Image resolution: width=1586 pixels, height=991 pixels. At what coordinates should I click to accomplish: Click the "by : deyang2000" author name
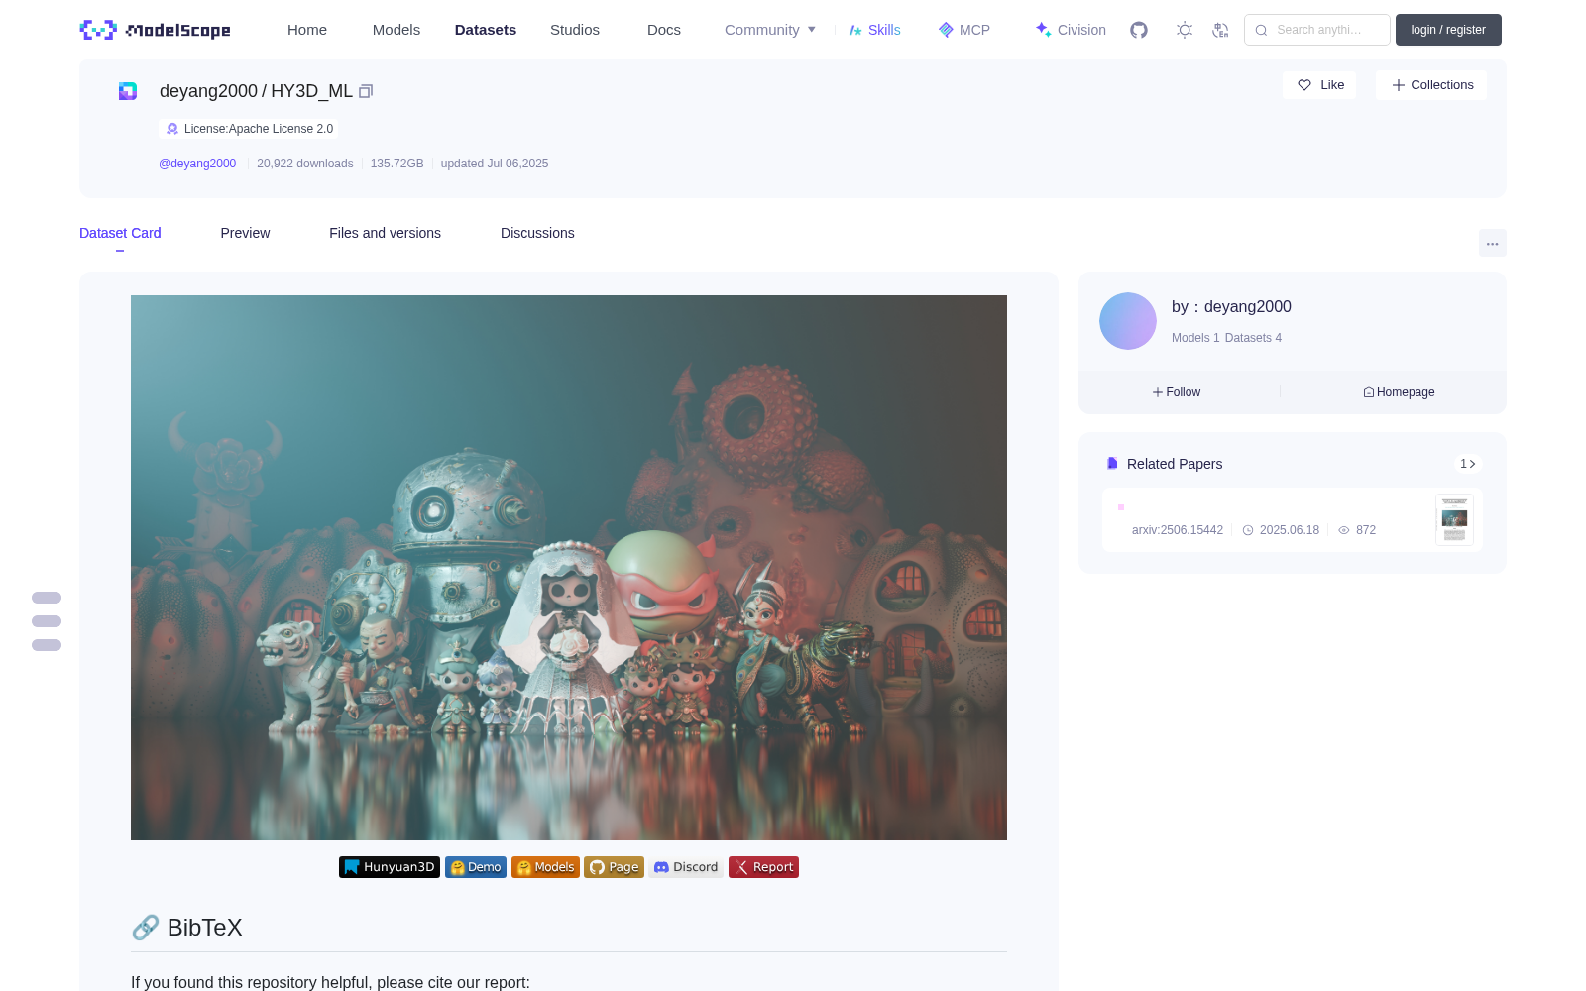tap(1231, 307)
